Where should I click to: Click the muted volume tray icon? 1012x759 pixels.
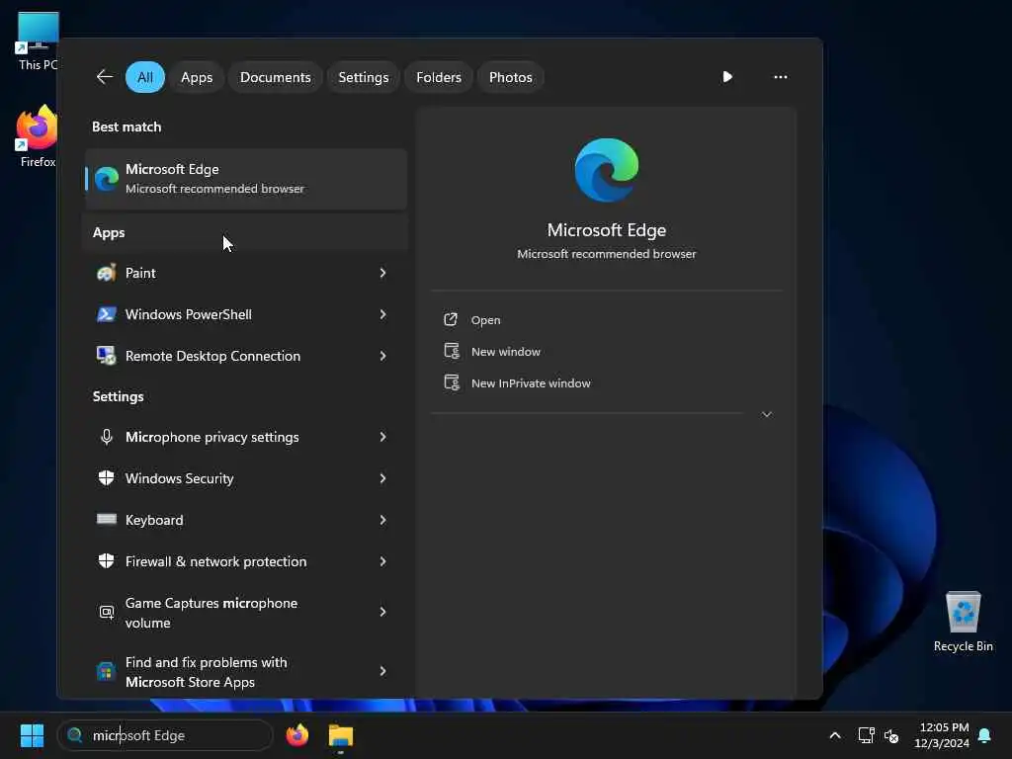click(x=891, y=735)
